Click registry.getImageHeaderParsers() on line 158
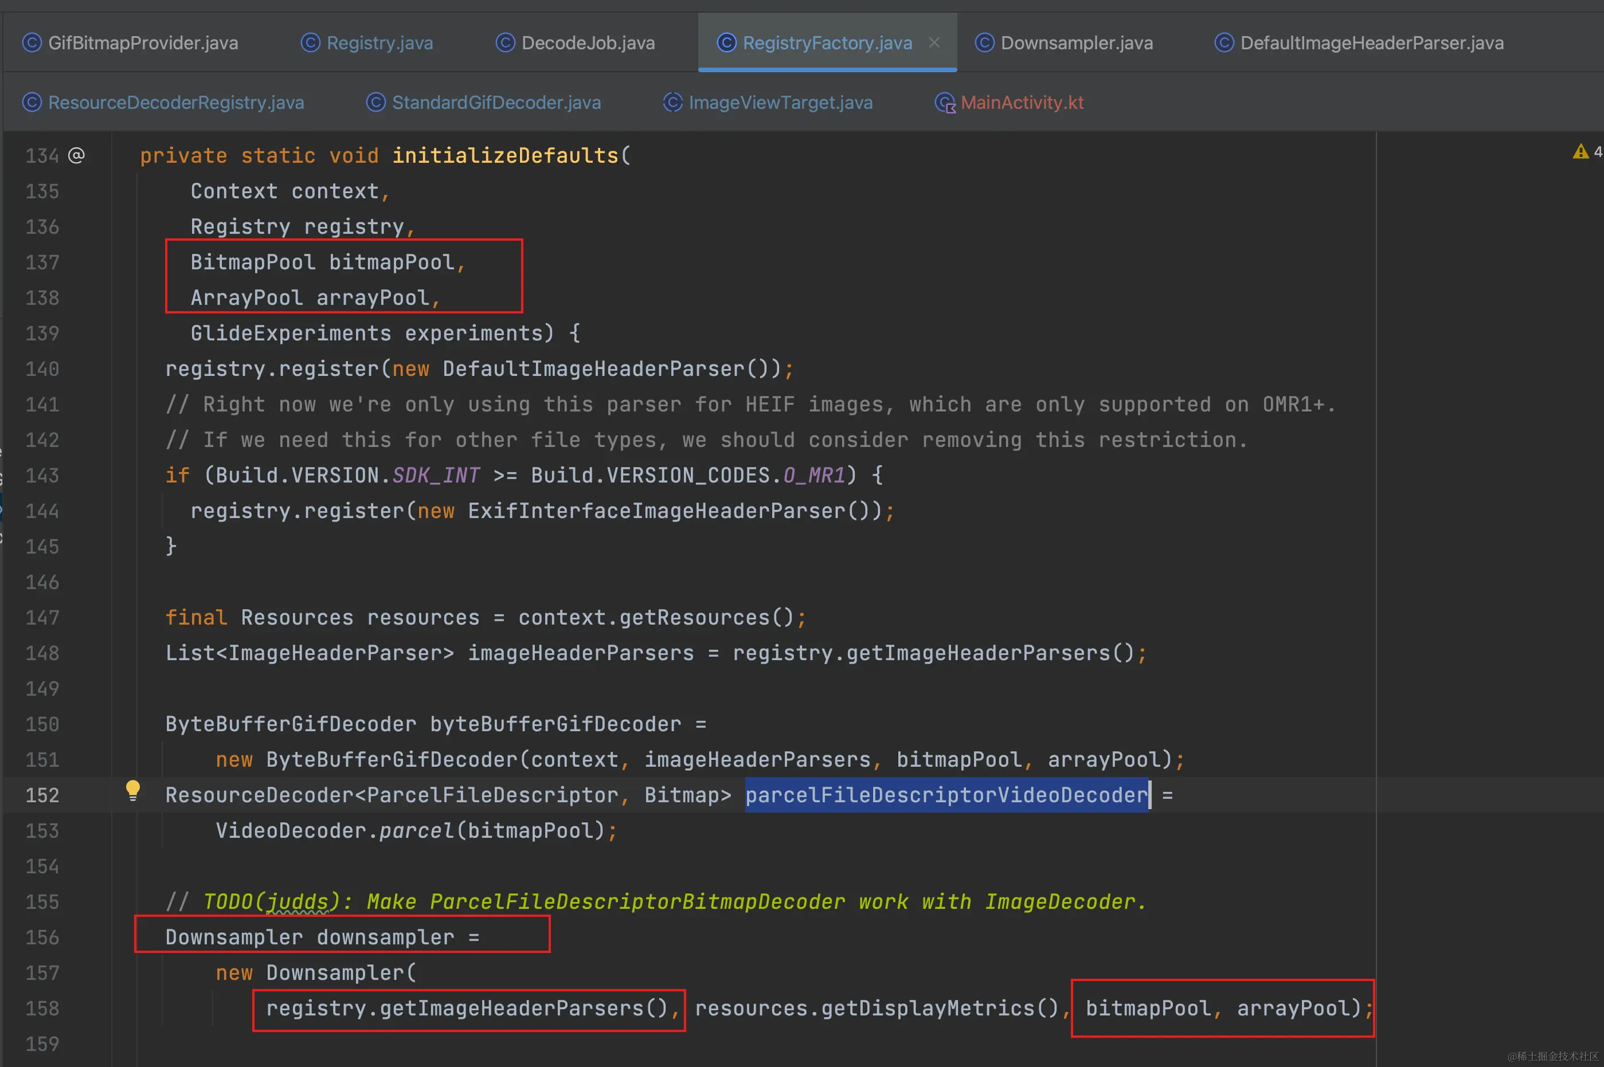This screenshot has height=1067, width=1604. (467, 1008)
